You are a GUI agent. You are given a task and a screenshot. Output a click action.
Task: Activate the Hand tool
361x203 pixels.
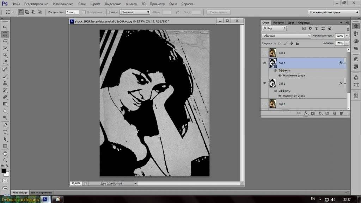(x=5, y=153)
